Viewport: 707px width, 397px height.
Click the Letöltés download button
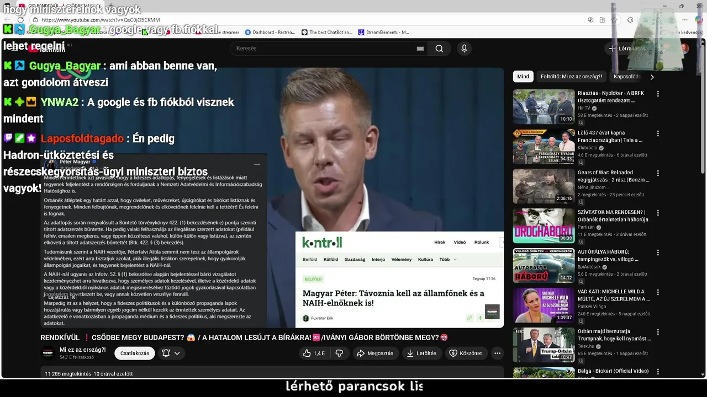click(x=421, y=353)
